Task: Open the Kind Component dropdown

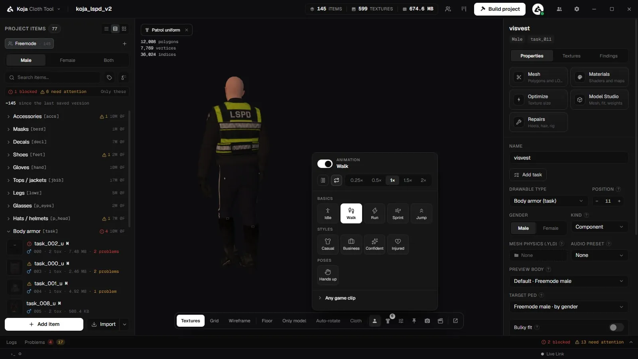Action: coord(599,227)
